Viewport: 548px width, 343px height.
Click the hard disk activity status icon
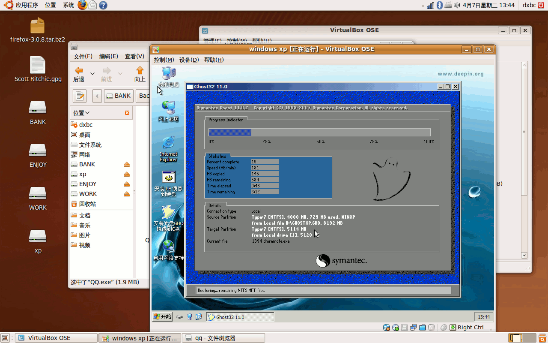387,328
